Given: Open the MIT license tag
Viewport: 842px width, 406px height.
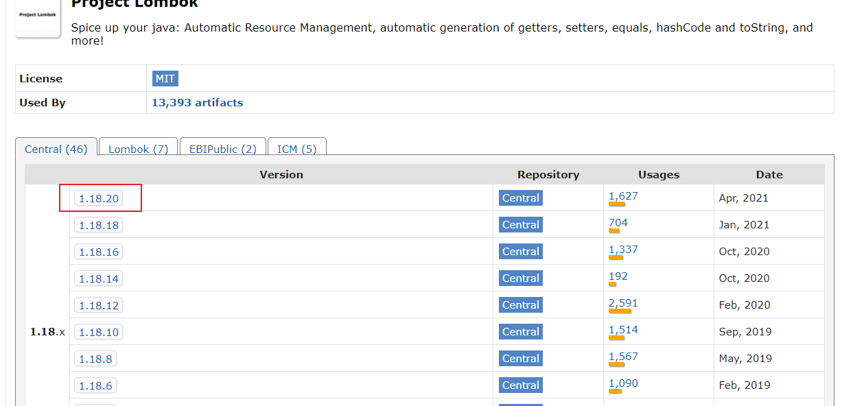Looking at the screenshot, I should click(x=165, y=79).
